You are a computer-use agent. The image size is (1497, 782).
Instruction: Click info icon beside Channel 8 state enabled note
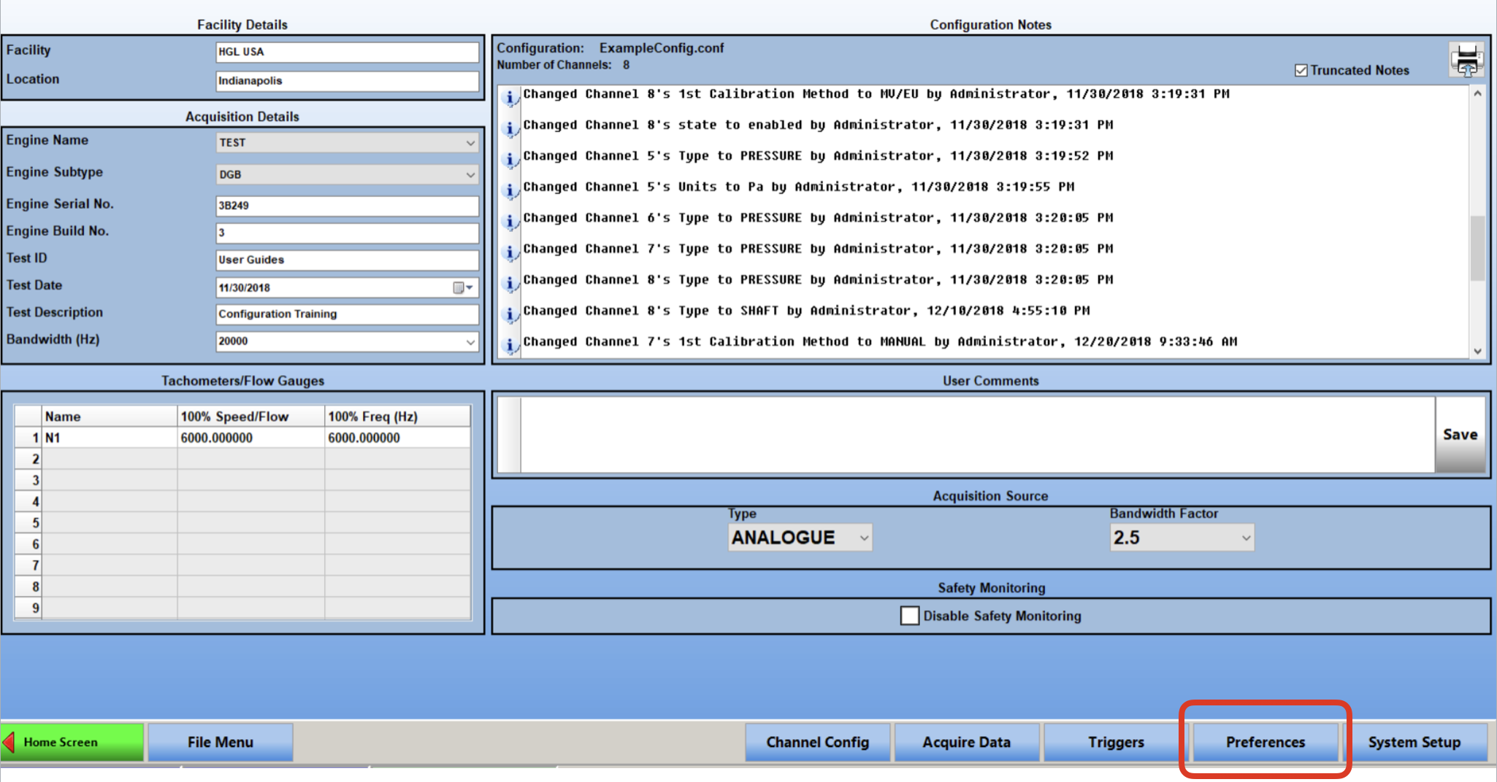click(510, 128)
